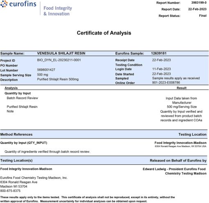The image size is (209, 203).
Task: Click the Eurofins Sample number 12639181
Action: pos(159,53)
